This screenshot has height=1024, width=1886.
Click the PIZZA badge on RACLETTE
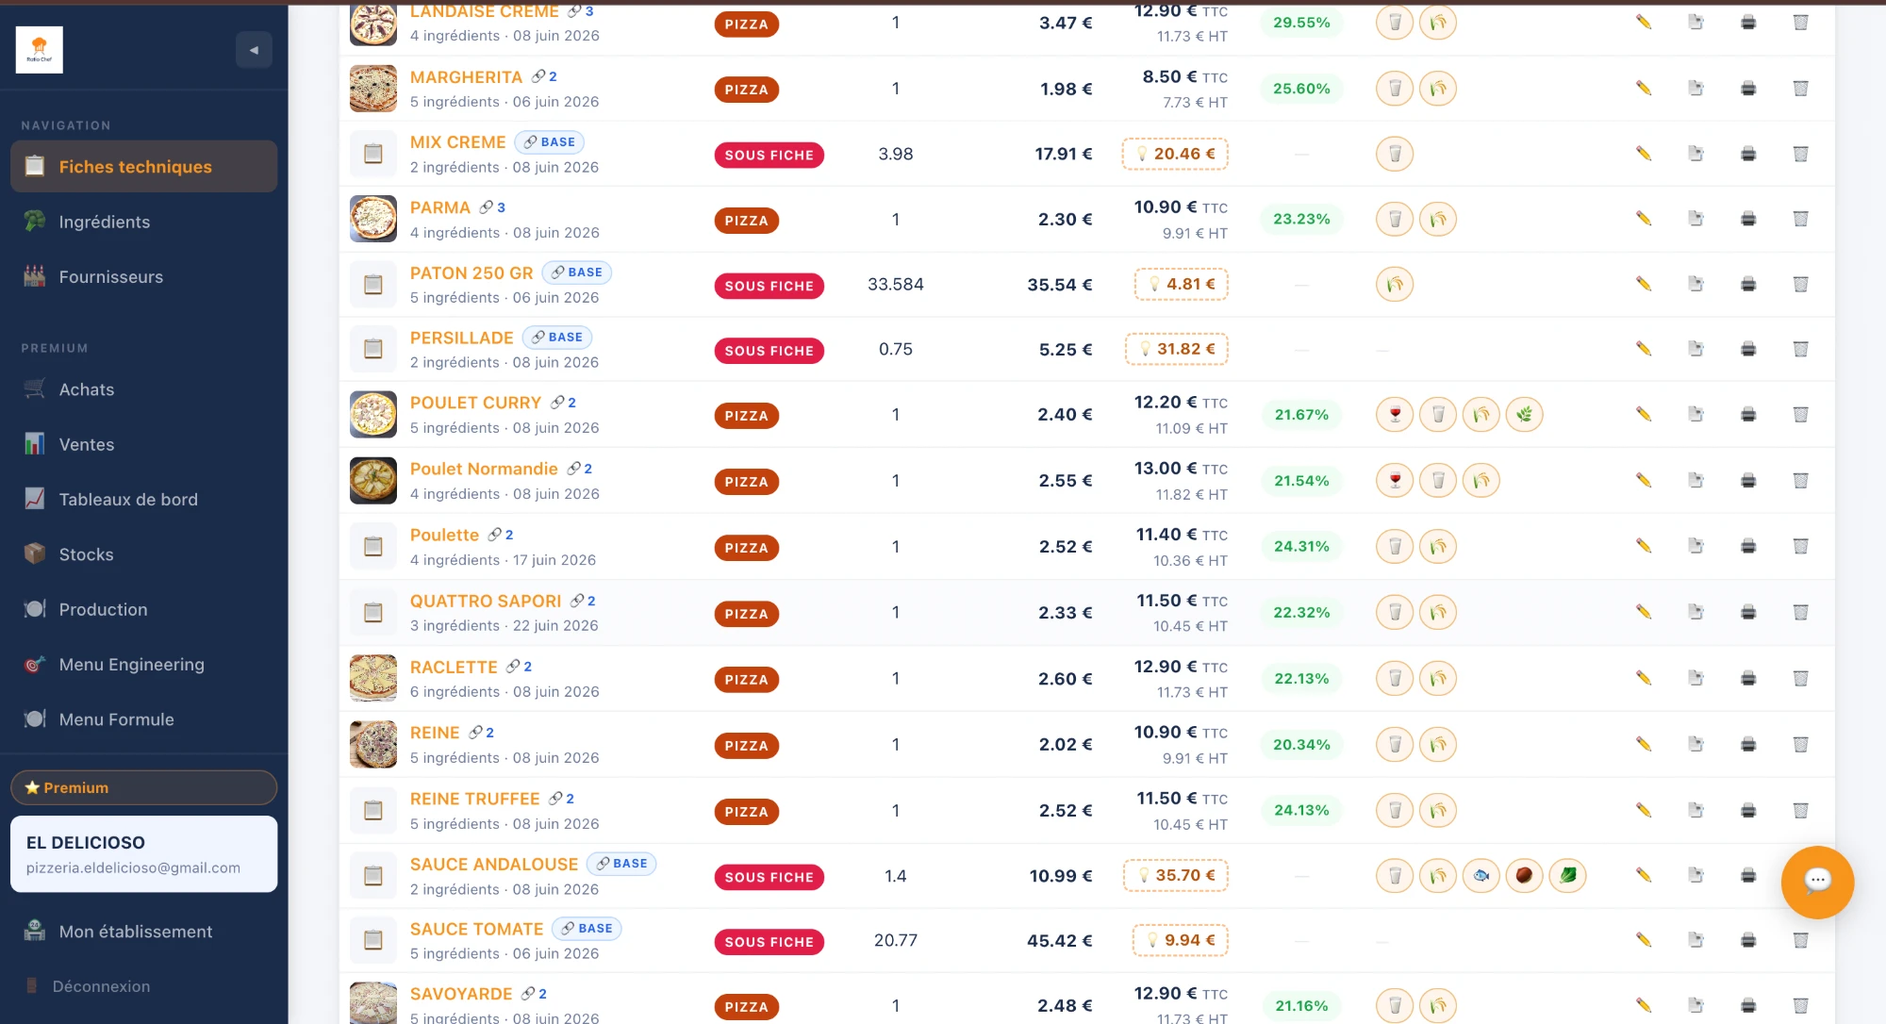pos(746,679)
